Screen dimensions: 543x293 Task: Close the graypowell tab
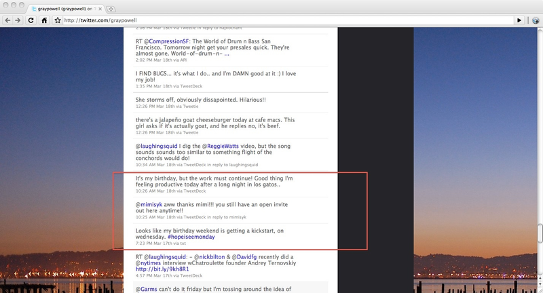100,9
